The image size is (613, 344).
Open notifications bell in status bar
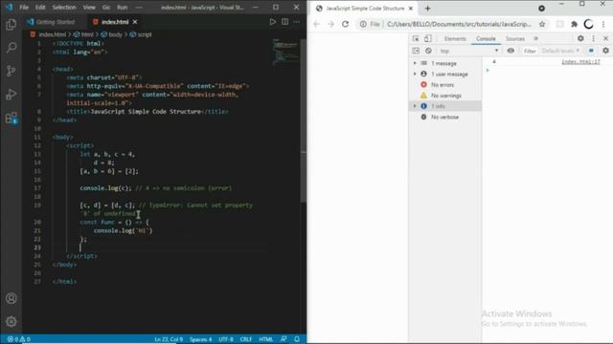297,339
